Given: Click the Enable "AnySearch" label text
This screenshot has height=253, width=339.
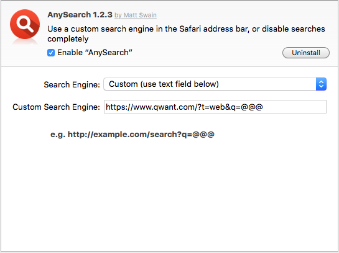Looking at the screenshot, I should point(95,53).
